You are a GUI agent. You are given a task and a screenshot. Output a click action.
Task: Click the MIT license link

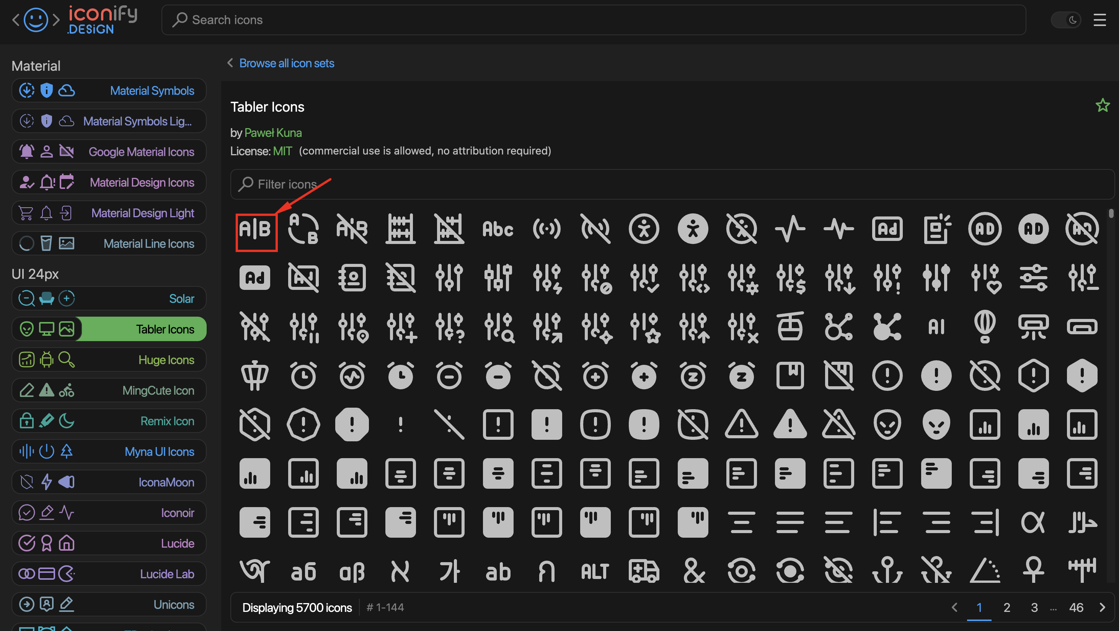coord(282,151)
